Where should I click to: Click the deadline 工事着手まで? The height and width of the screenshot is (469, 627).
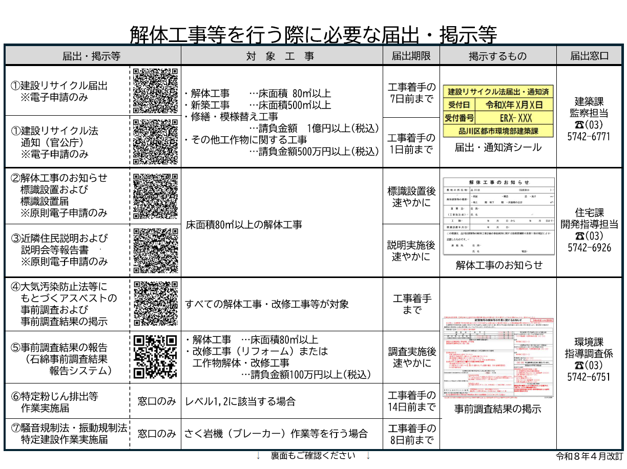[x=411, y=304]
